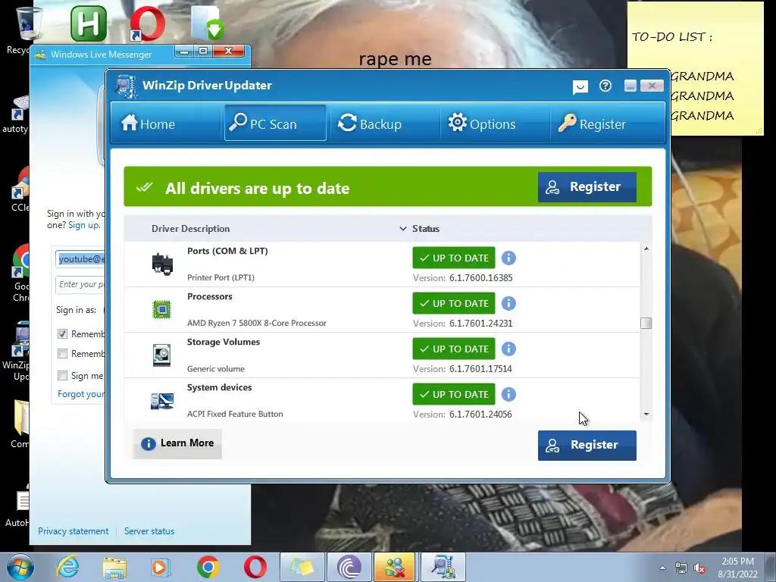Open the purple swirl taskbar icon
This screenshot has height=582, width=776.
click(349, 567)
